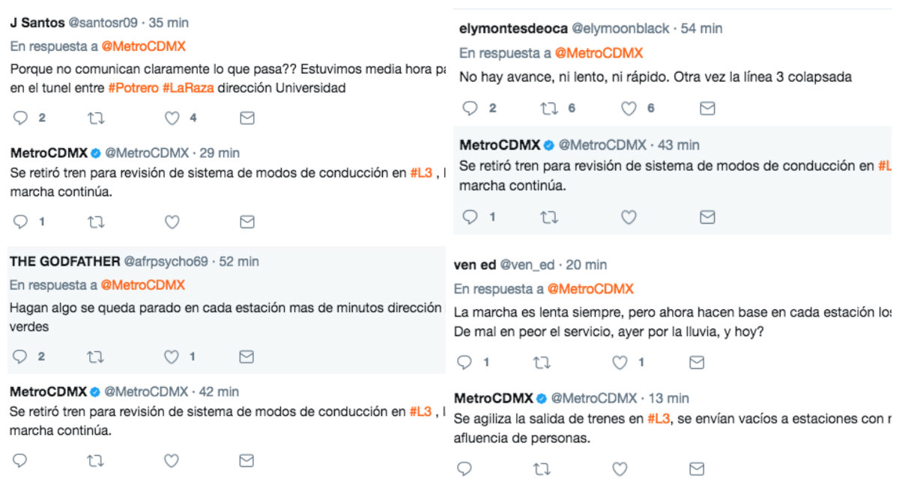
Task: Like J Santos's tweet about the tunnel
Action: [x=172, y=118]
